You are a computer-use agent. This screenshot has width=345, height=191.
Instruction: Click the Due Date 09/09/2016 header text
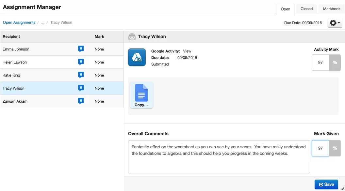click(303, 23)
